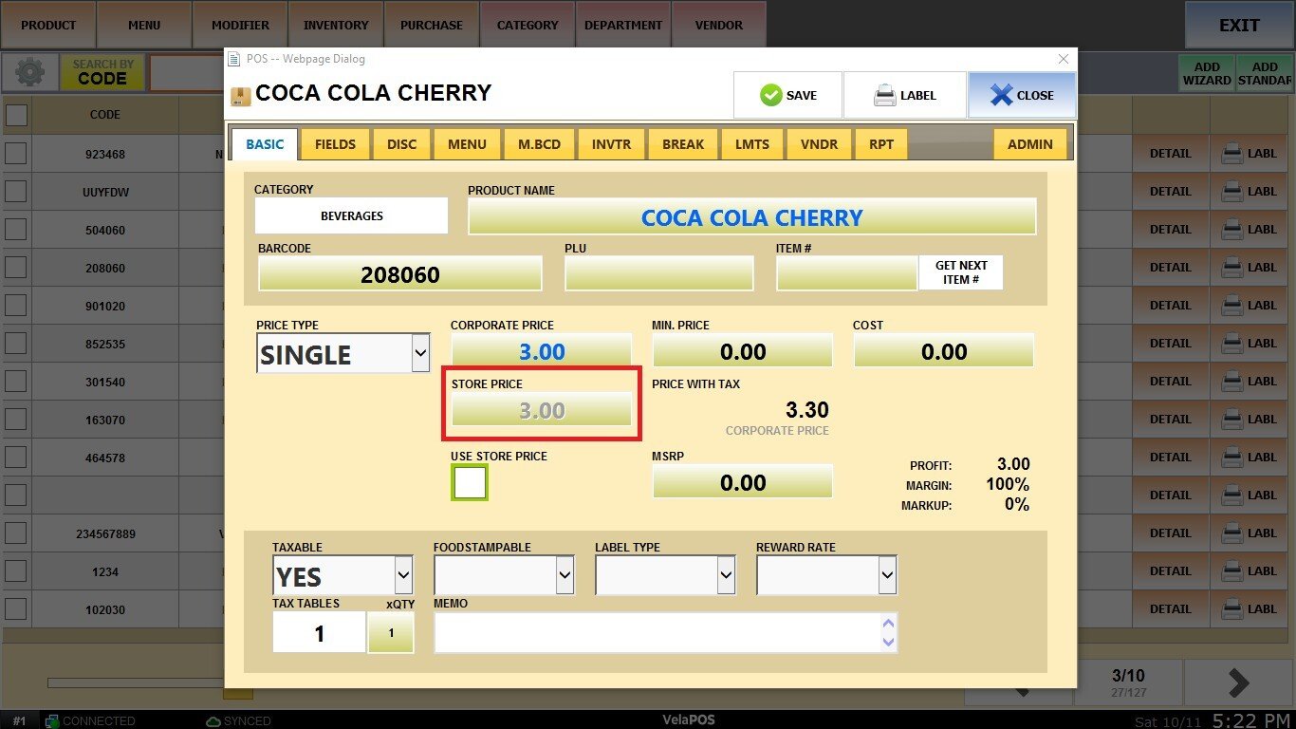Open the ADMIN tab
The height and width of the screenshot is (729, 1296).
click(1029, 144)
